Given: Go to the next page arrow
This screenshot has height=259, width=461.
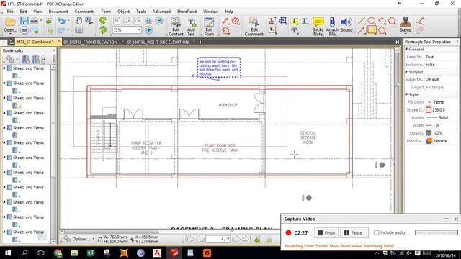Looking at the screenshot, I should (236, 240).
